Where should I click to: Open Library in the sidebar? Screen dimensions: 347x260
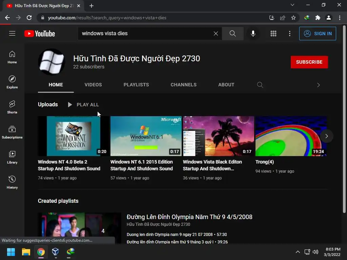[12, 157]
